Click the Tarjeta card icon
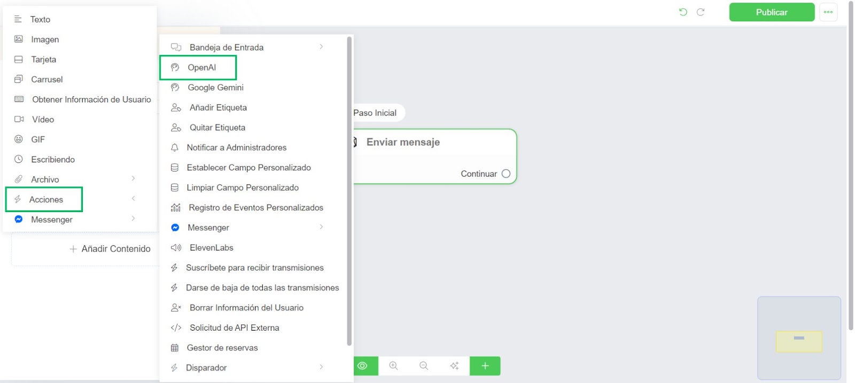The height and width of the screenshot is (383, 855). (18, 59)
